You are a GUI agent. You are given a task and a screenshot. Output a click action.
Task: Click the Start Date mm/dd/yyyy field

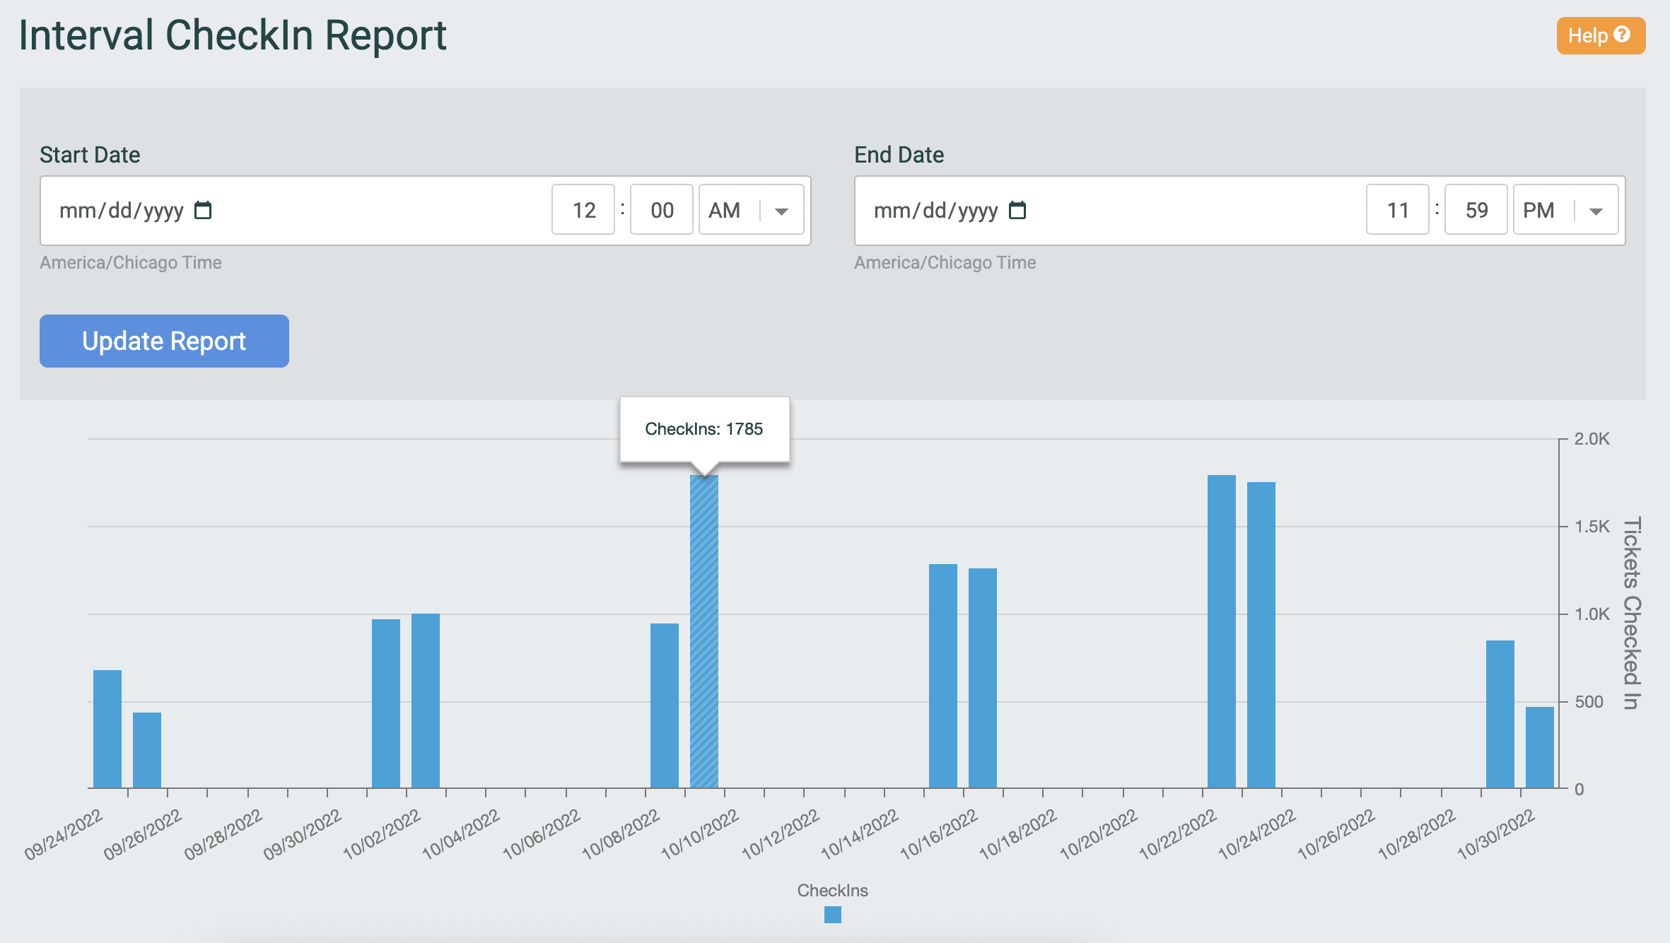point(122,209)
